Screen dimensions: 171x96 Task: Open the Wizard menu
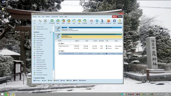61,17
